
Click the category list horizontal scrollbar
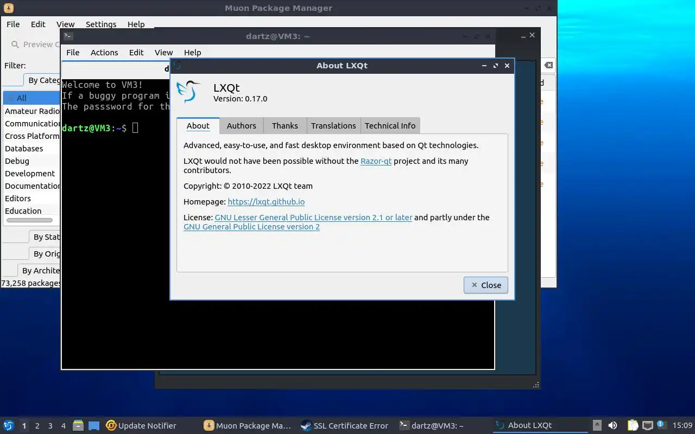pyautogui.click(x=29, y=220)
